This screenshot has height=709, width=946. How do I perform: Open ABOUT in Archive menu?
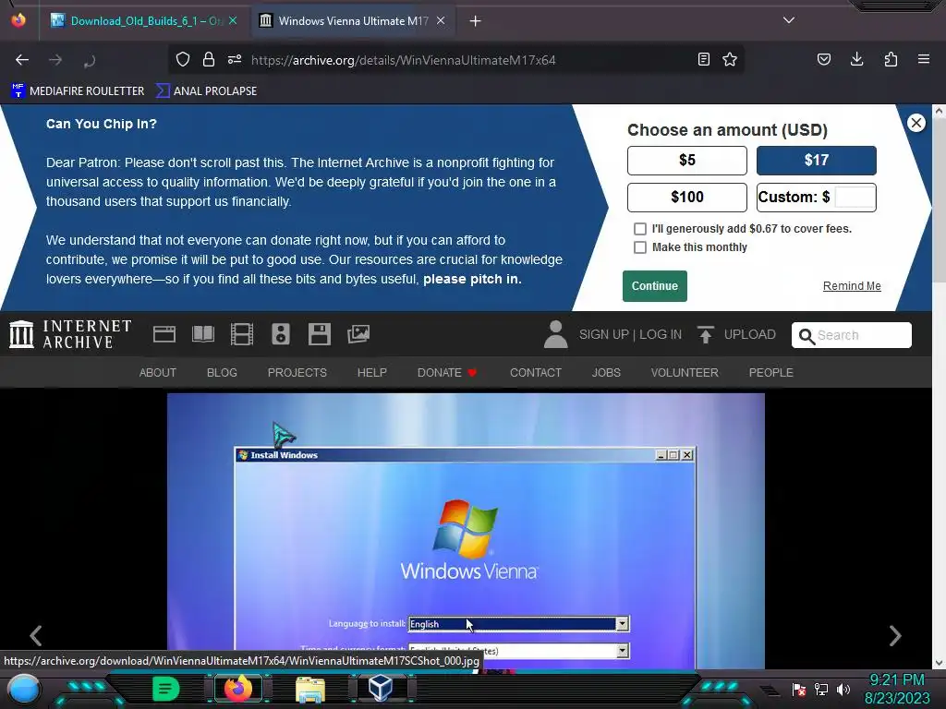158,373
